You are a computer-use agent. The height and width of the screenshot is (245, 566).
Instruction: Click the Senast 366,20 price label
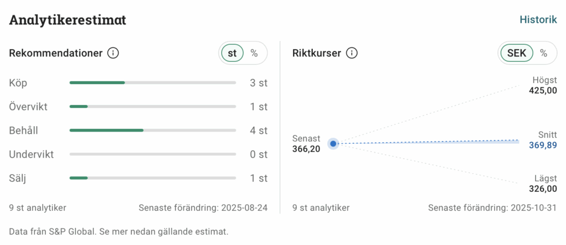[x=306, y=149]
